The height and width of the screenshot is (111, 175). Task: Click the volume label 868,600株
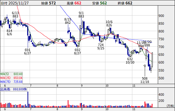click(x=20, y=89)
